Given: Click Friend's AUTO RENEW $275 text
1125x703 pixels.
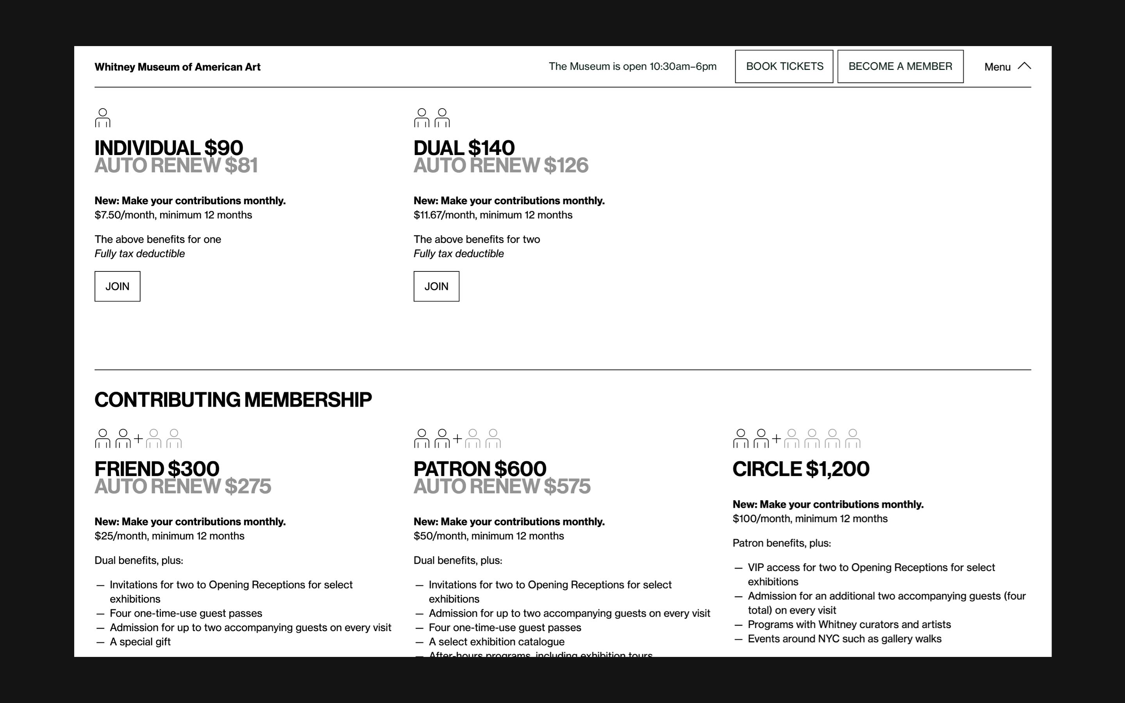Looking at the screenshot, I should pos(183,487).
